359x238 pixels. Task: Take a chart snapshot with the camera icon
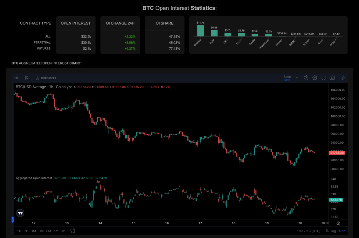pyautogui.click(x=332, y=77)
